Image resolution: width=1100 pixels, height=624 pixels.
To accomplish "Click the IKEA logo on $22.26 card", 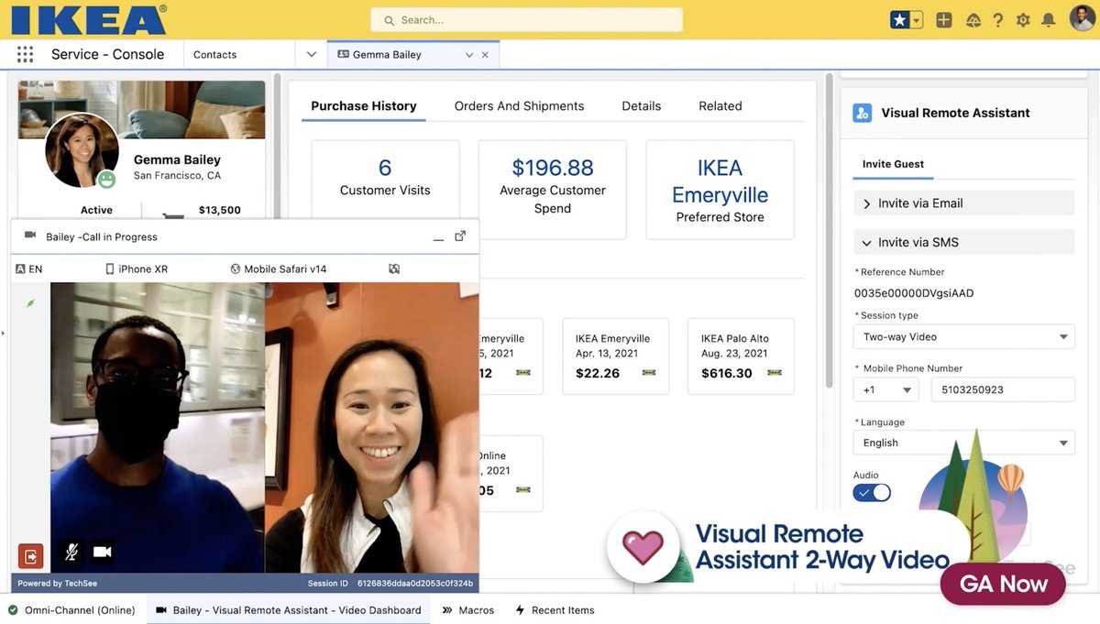I will pyautogui.click(x=648, y=373).
